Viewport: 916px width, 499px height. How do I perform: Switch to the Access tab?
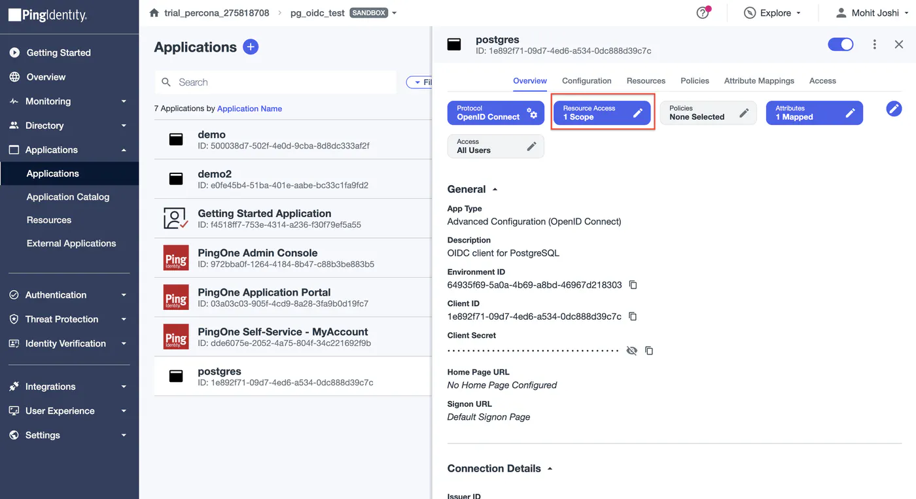(x=822, y=81)
